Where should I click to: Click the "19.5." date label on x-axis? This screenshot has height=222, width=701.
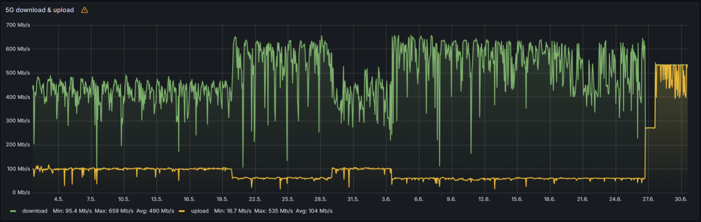click(222, 199)
